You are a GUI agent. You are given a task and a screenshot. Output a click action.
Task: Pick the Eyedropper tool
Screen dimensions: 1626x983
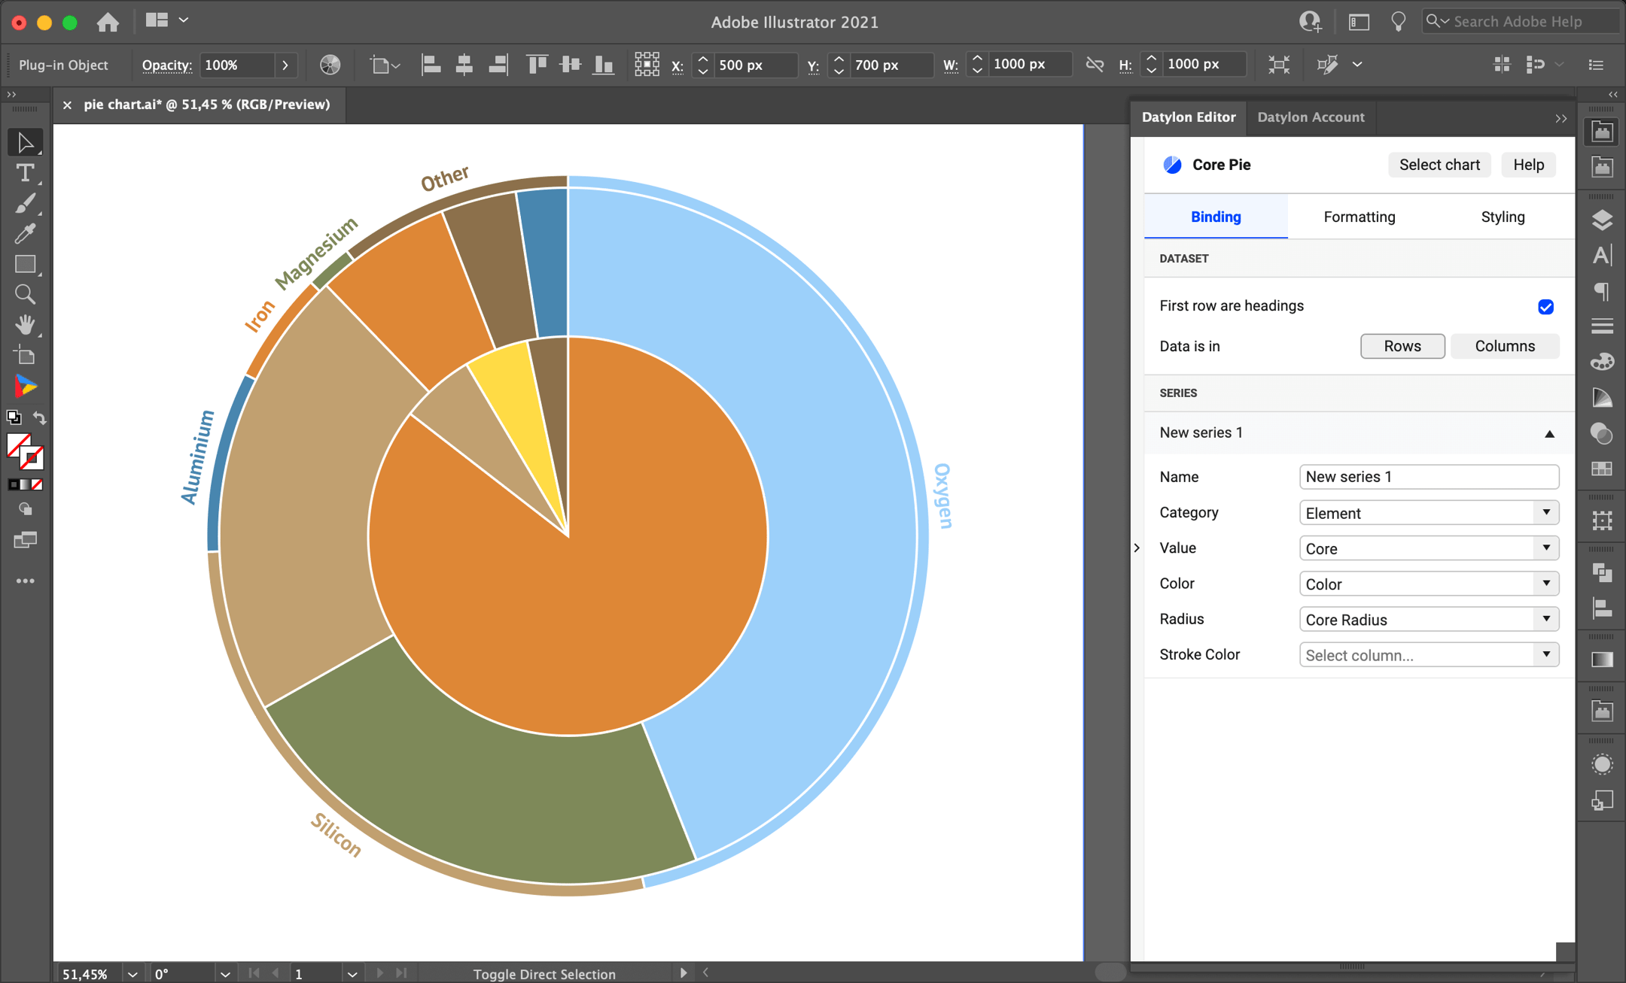click(x=25, y=233)
